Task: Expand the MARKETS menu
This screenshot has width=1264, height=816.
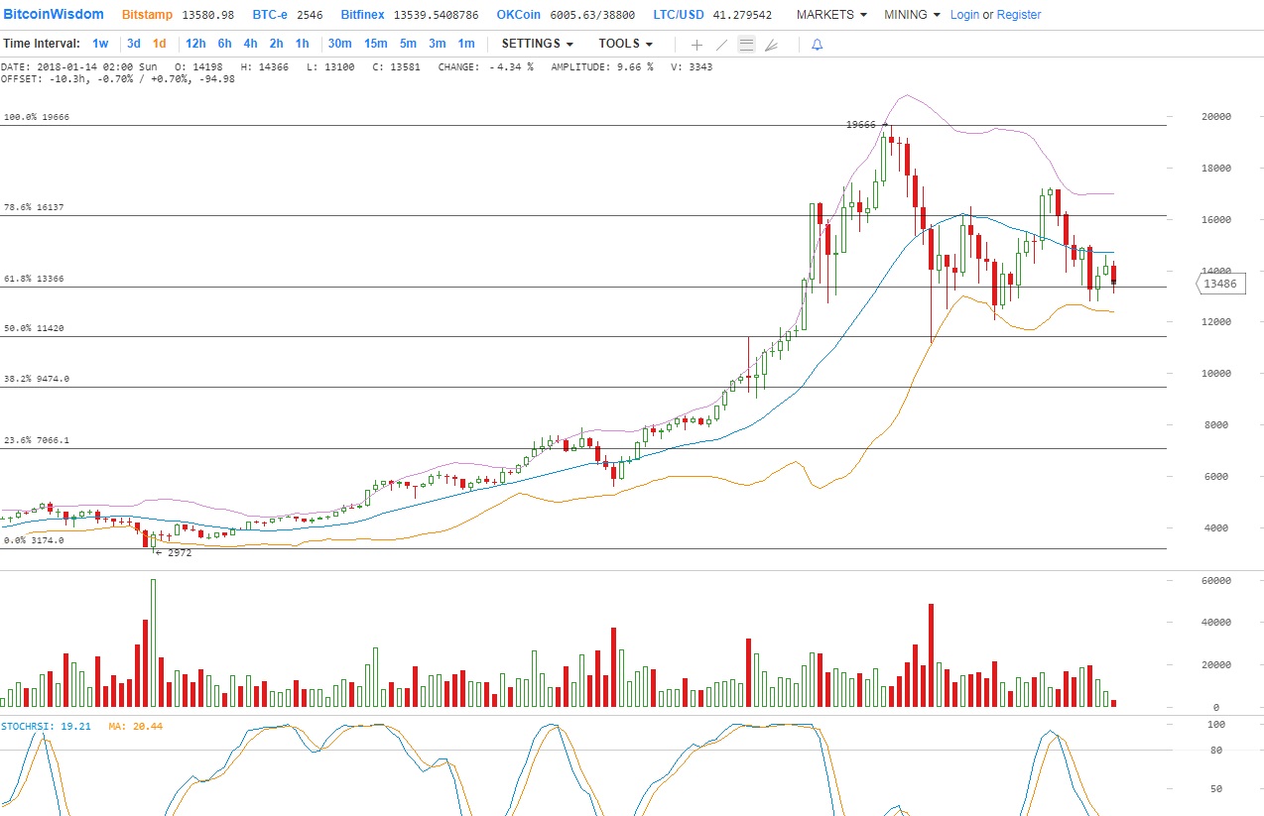Action: tap(831, 15)
